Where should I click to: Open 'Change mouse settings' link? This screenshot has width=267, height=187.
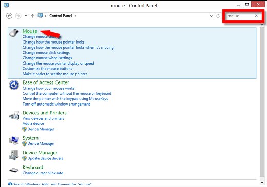[x=42, y=37]
